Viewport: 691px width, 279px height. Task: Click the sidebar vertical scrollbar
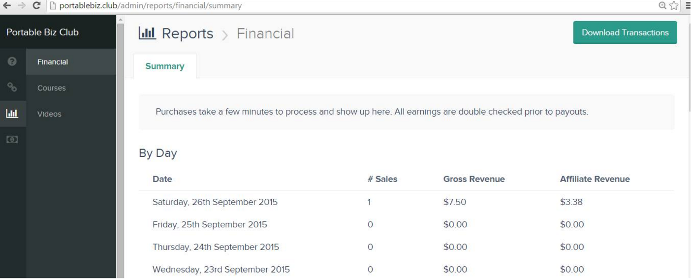(x=121, y=148)
